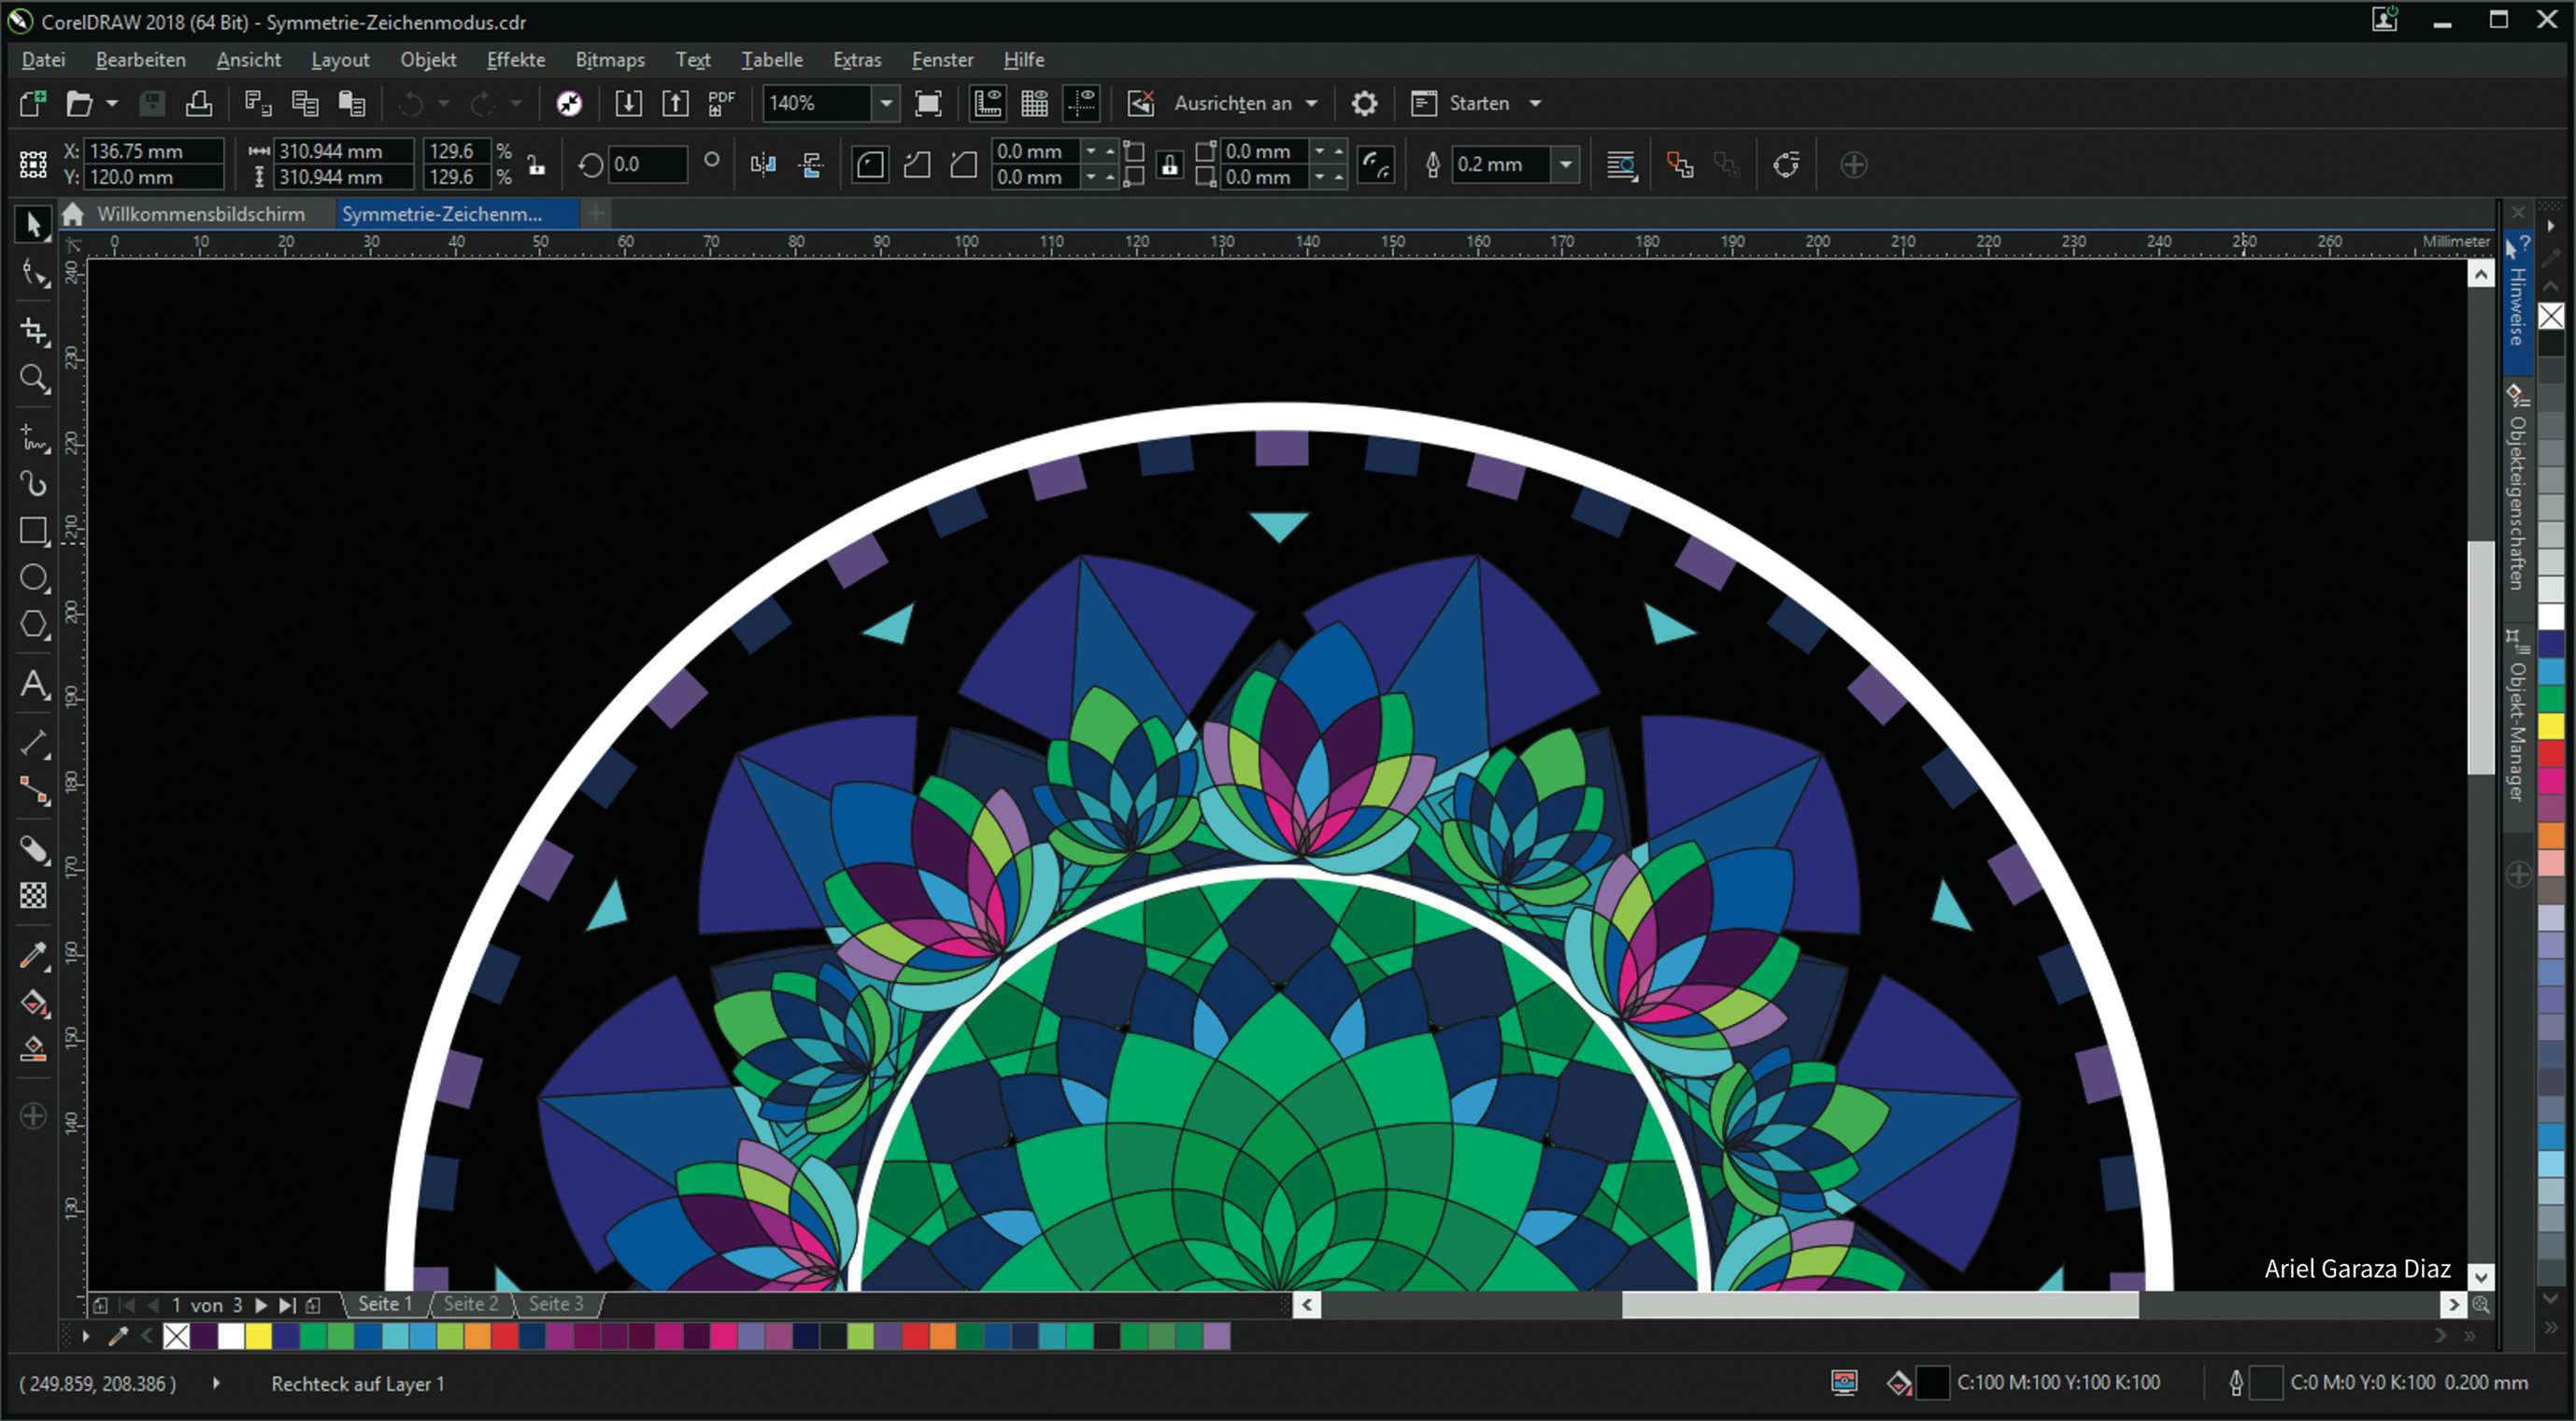Switch to the Willkommensbildschirm tab
The image size is (2576, 1421).
pyautogui.click(x=200, y=214)
